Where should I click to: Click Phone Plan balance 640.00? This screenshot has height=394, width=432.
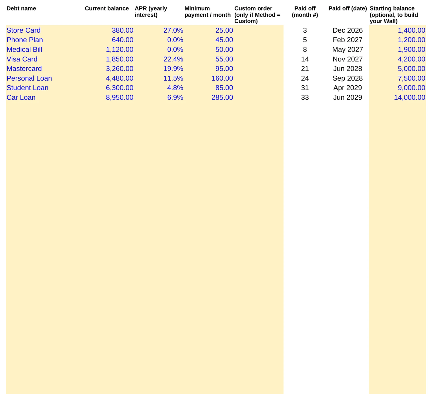123,40
